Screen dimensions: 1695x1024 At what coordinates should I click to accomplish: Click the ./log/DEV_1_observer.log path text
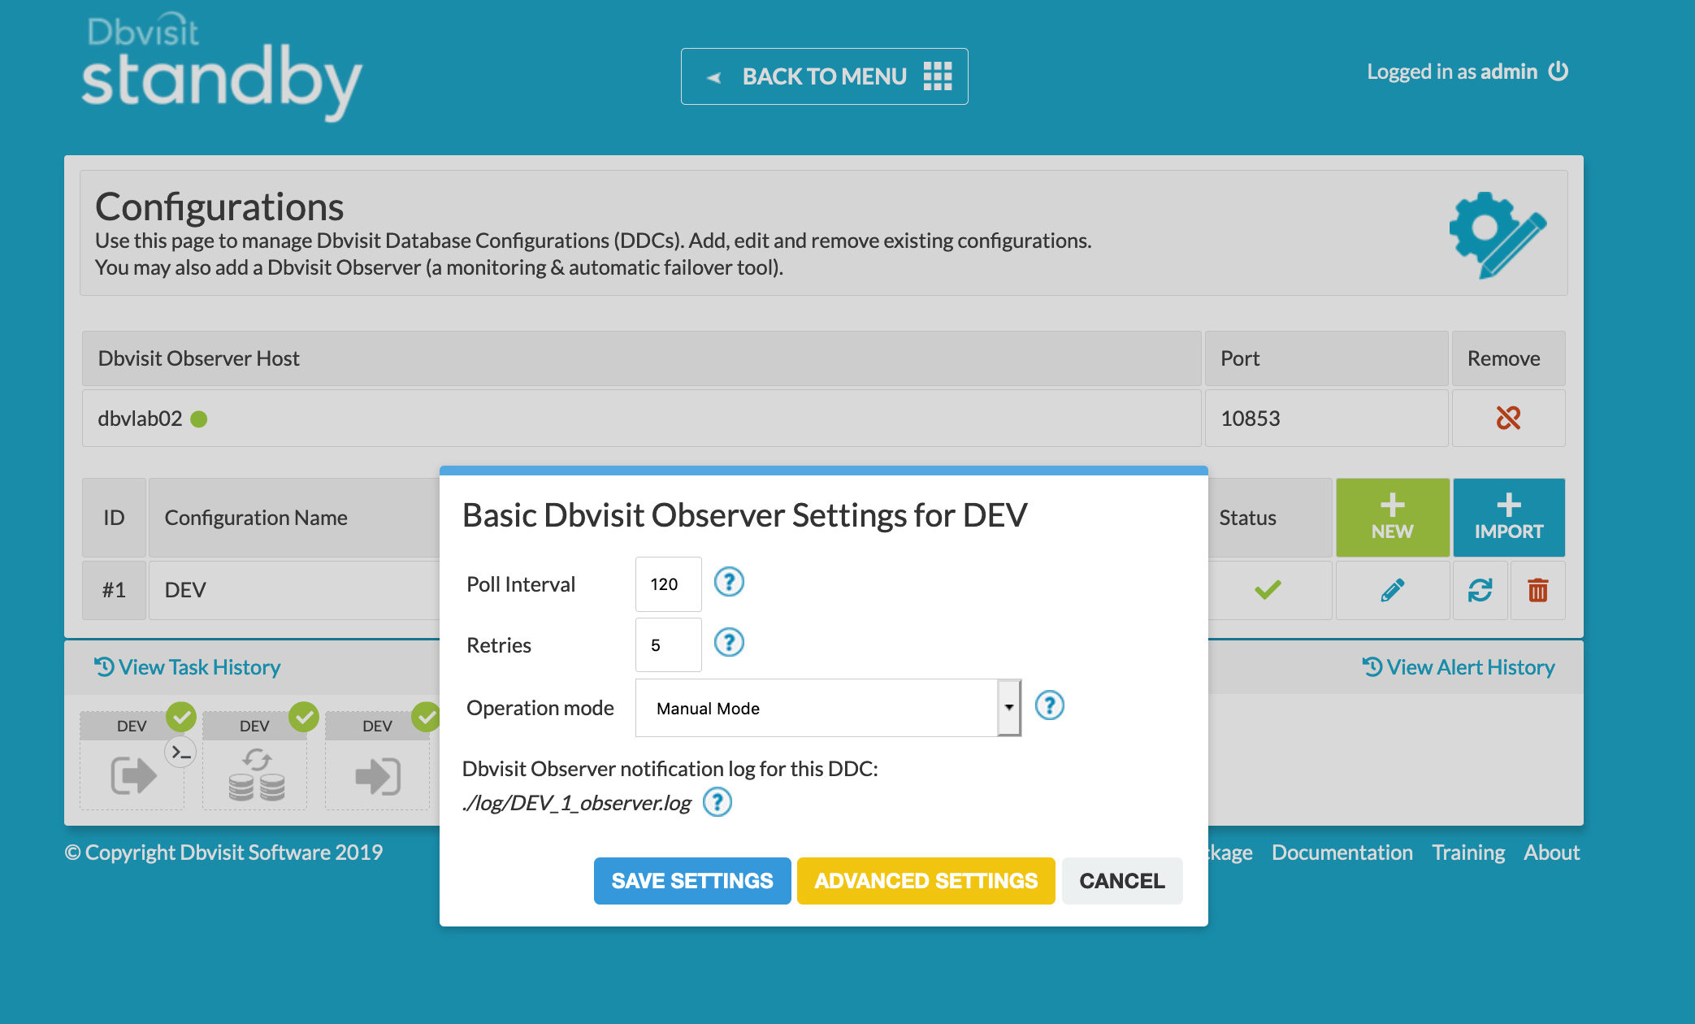pos(576,803)
